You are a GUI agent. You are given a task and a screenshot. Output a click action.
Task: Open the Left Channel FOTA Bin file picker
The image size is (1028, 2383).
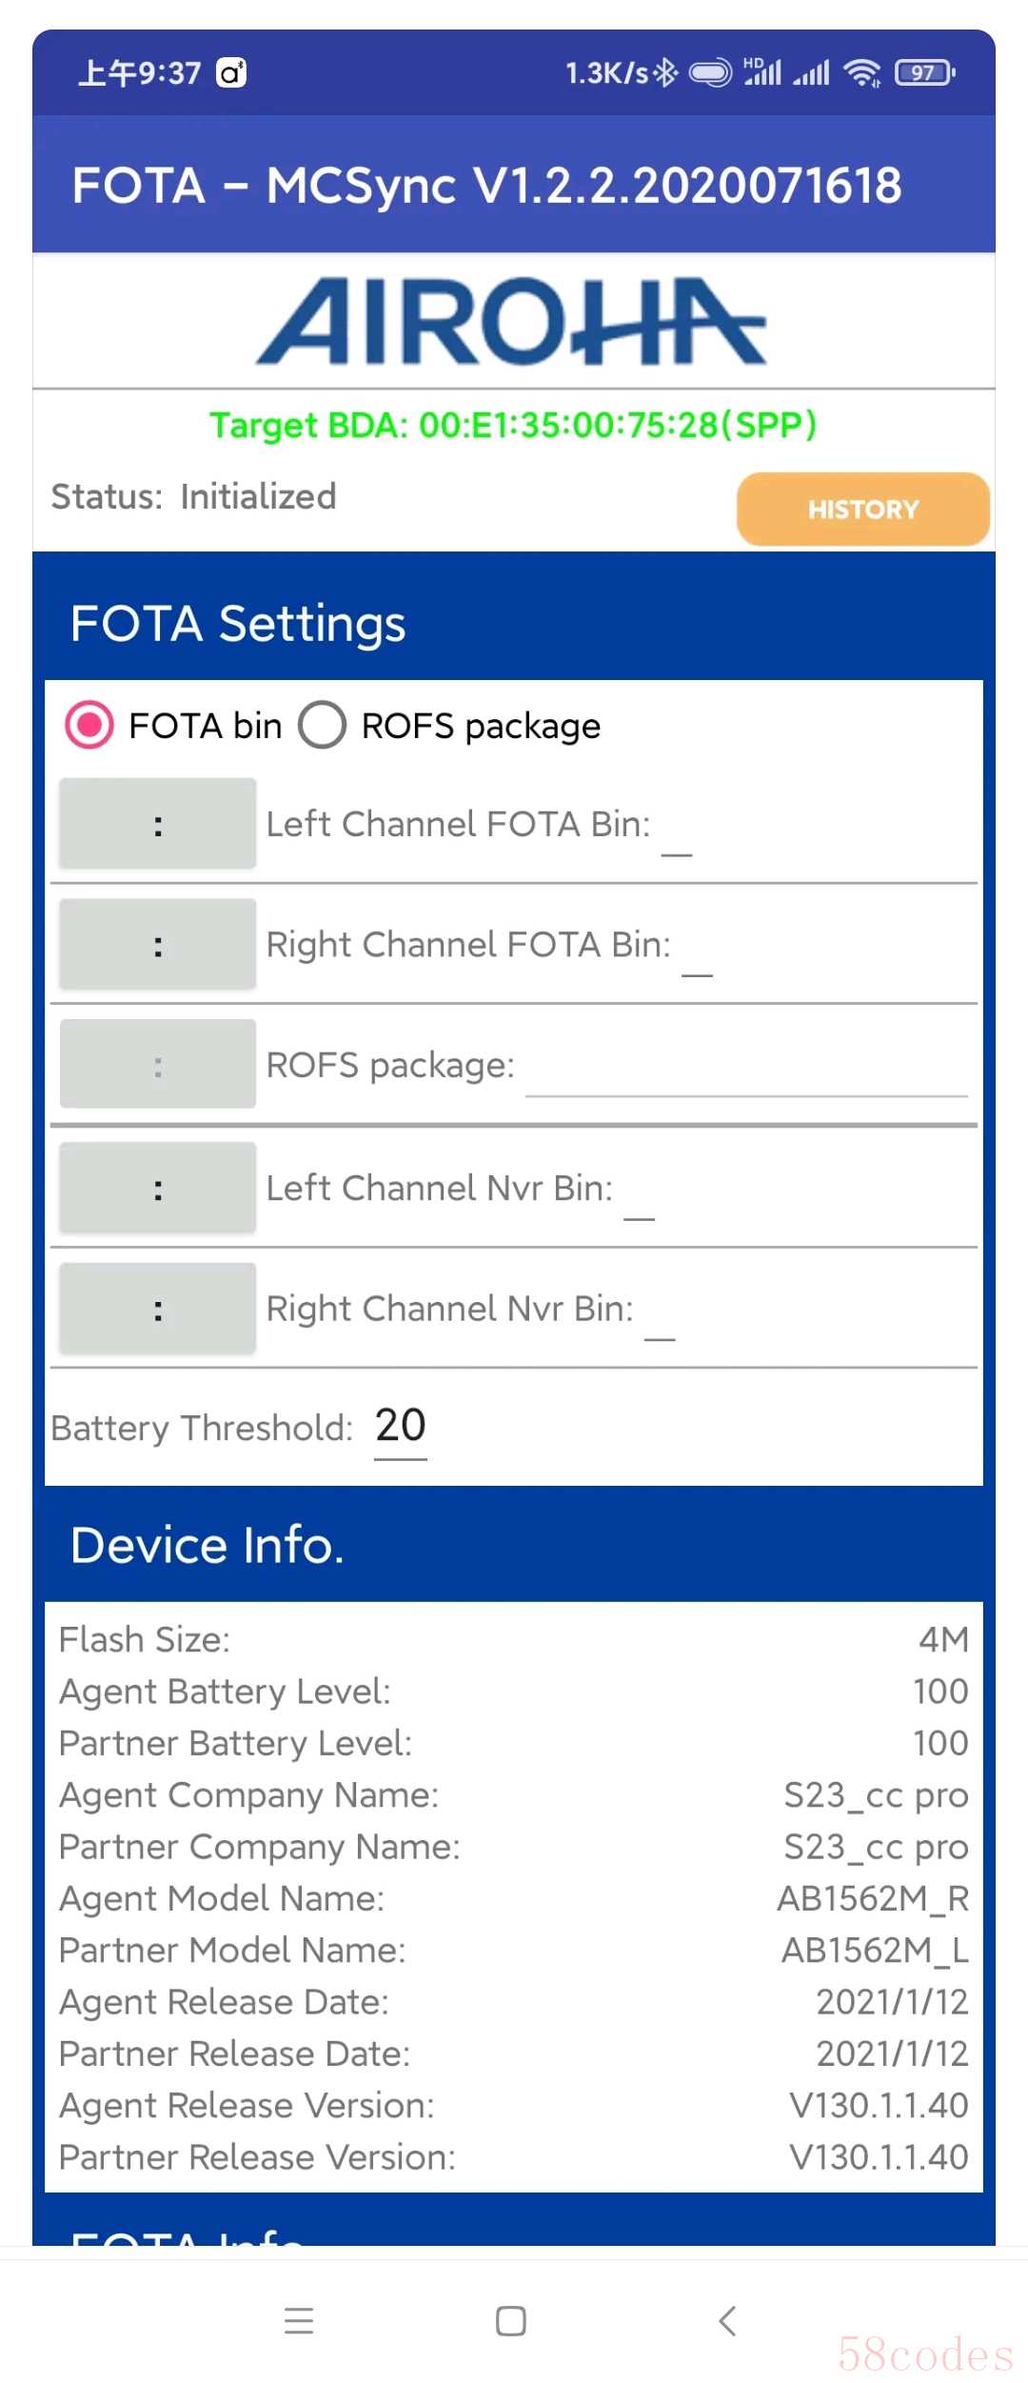pyautogui.click(x=158, y=824)
